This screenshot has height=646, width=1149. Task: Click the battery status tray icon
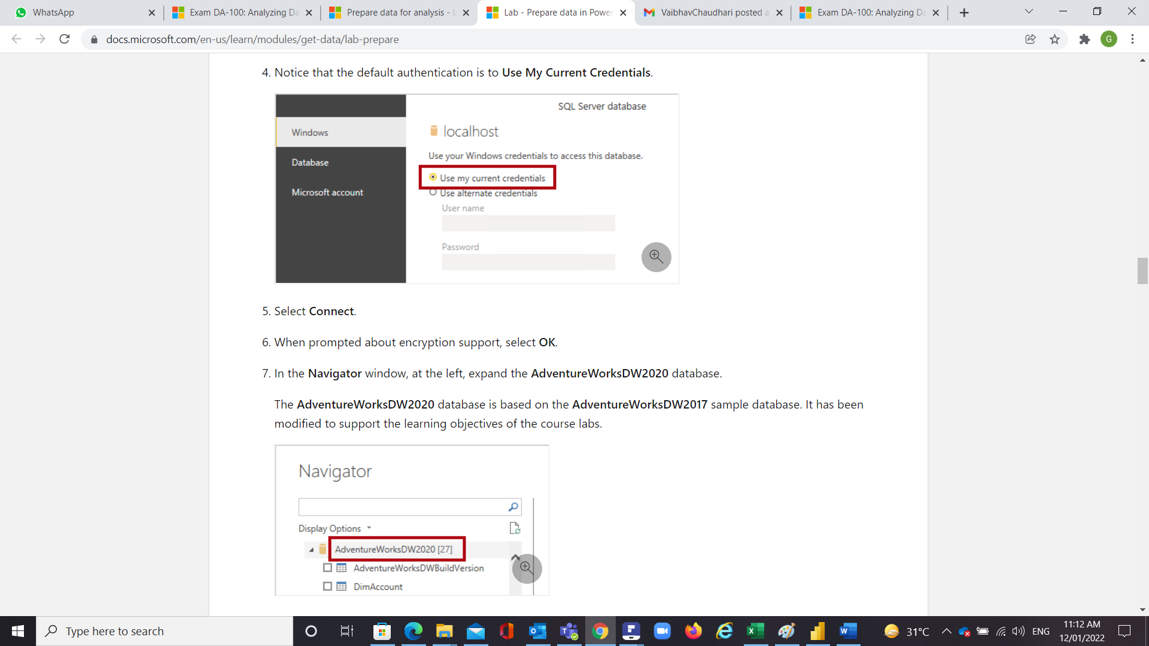tap(983, 631)
